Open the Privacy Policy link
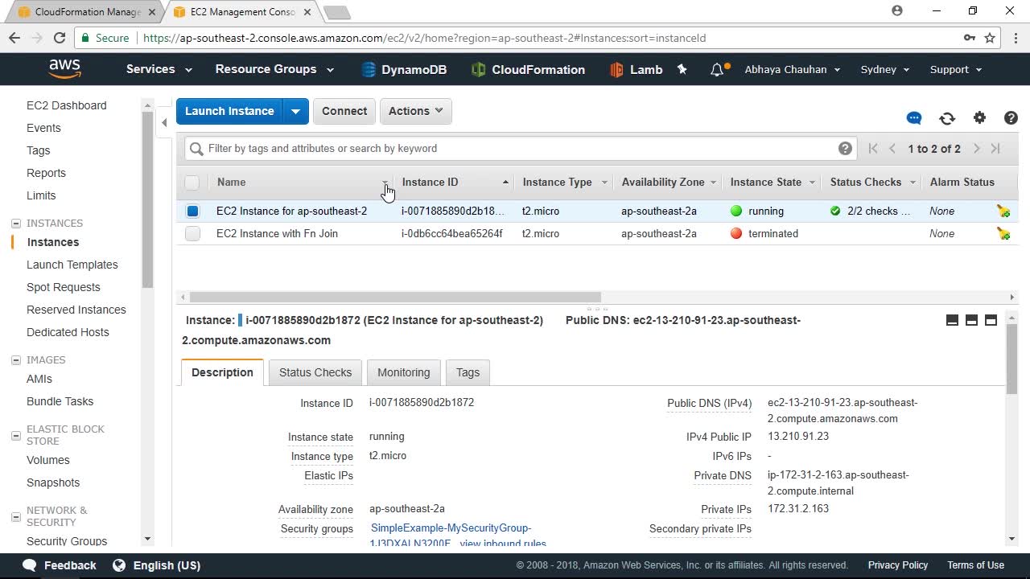1030x579 pixels. (x=898, y=565)
